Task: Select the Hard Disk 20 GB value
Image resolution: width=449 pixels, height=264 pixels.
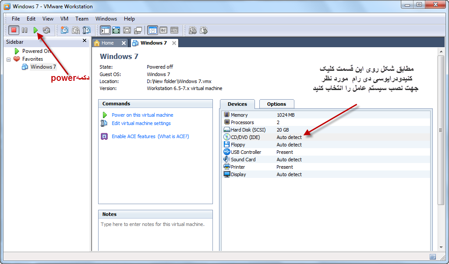Action: [283, 130]
